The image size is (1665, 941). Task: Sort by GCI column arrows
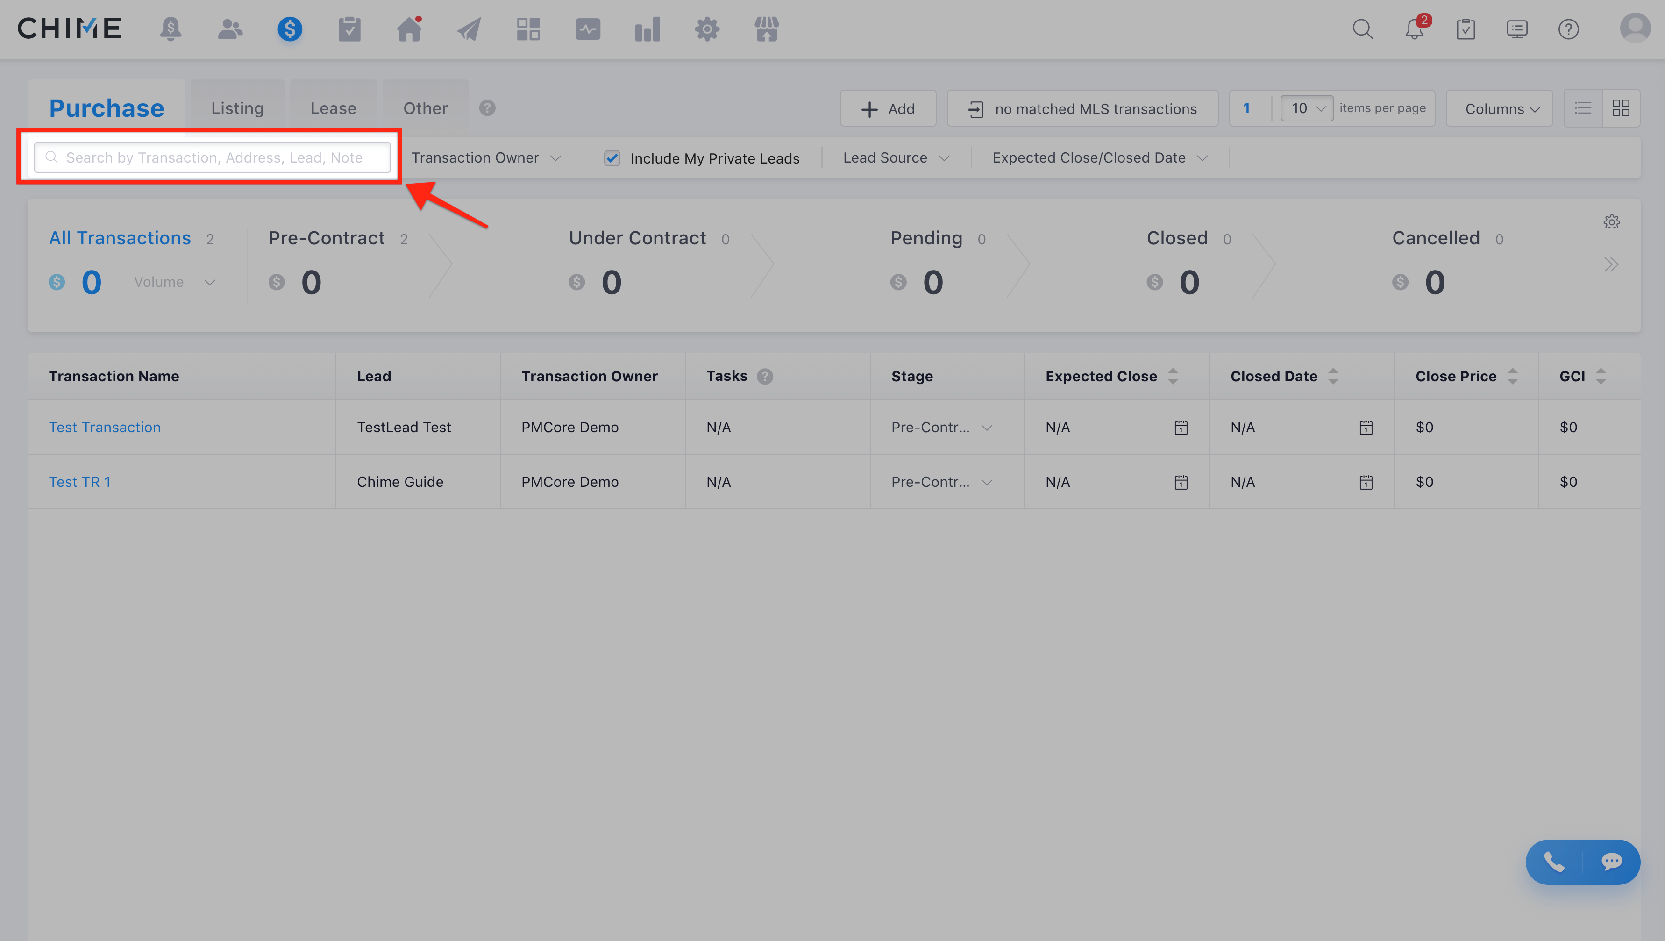pos(1601,376)
